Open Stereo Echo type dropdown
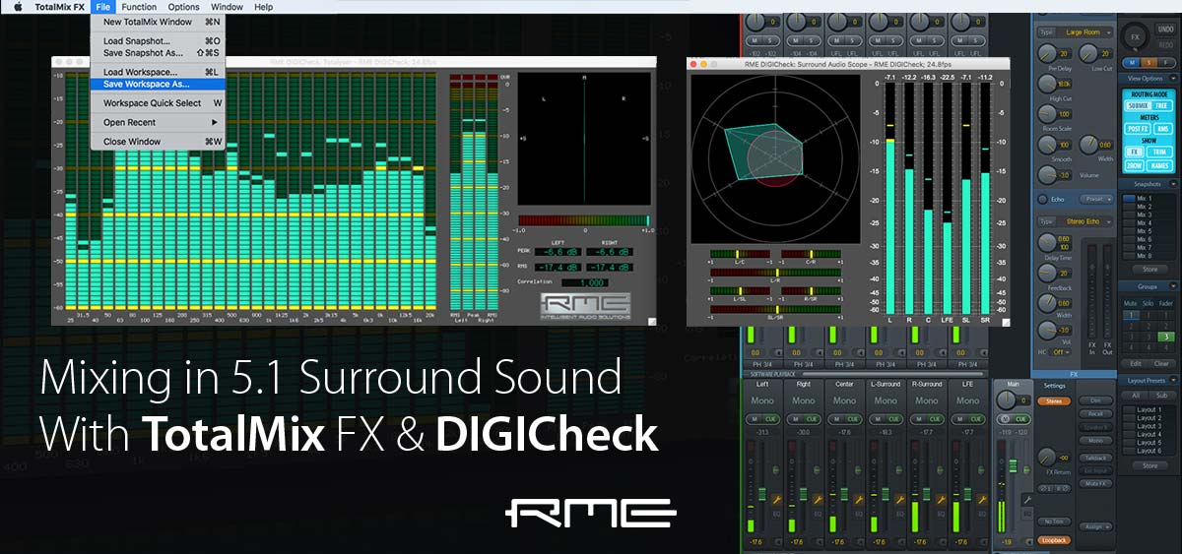Screen dimensions: 1182x554 click(1085, 221)
